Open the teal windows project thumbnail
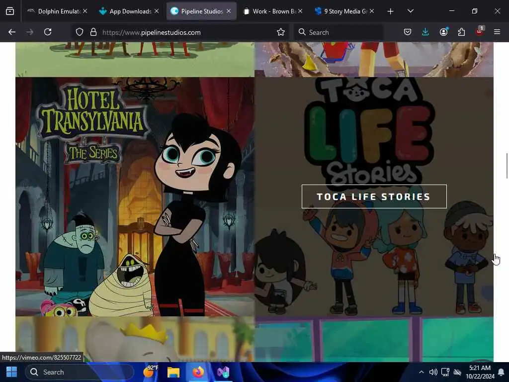 [374, 339]
